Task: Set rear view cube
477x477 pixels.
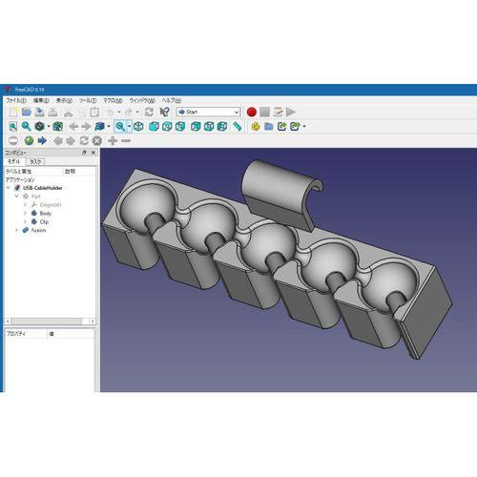Action: point(196,127)
